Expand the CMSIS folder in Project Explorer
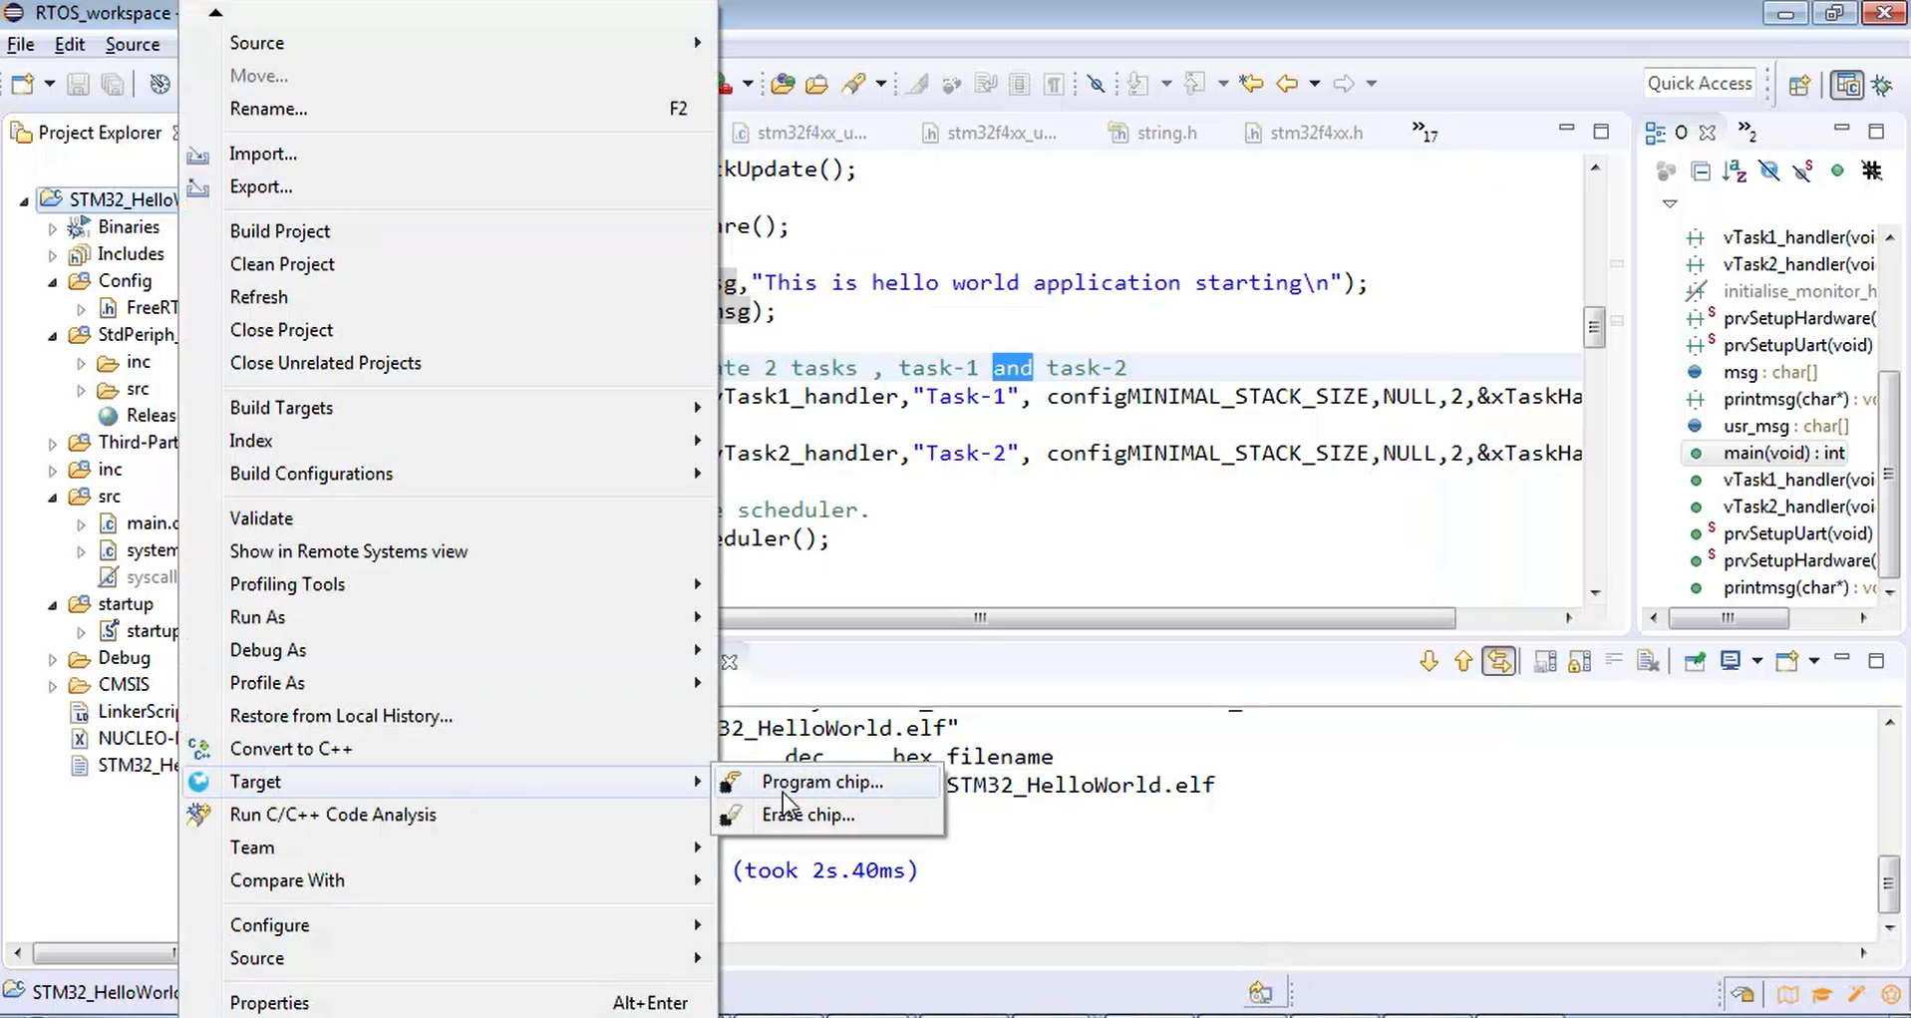1911x1018 pixels. pyautogui.click(x=53, y=686)
